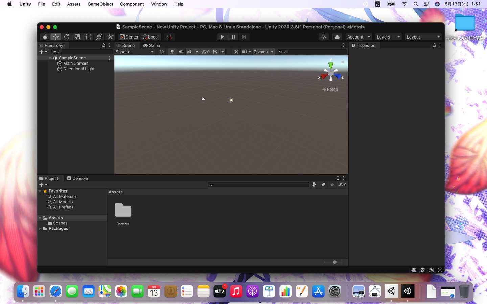This screenshot has height=304, width=487.
Task: Click the Scene view search field
Action: [x=312, y=52]
